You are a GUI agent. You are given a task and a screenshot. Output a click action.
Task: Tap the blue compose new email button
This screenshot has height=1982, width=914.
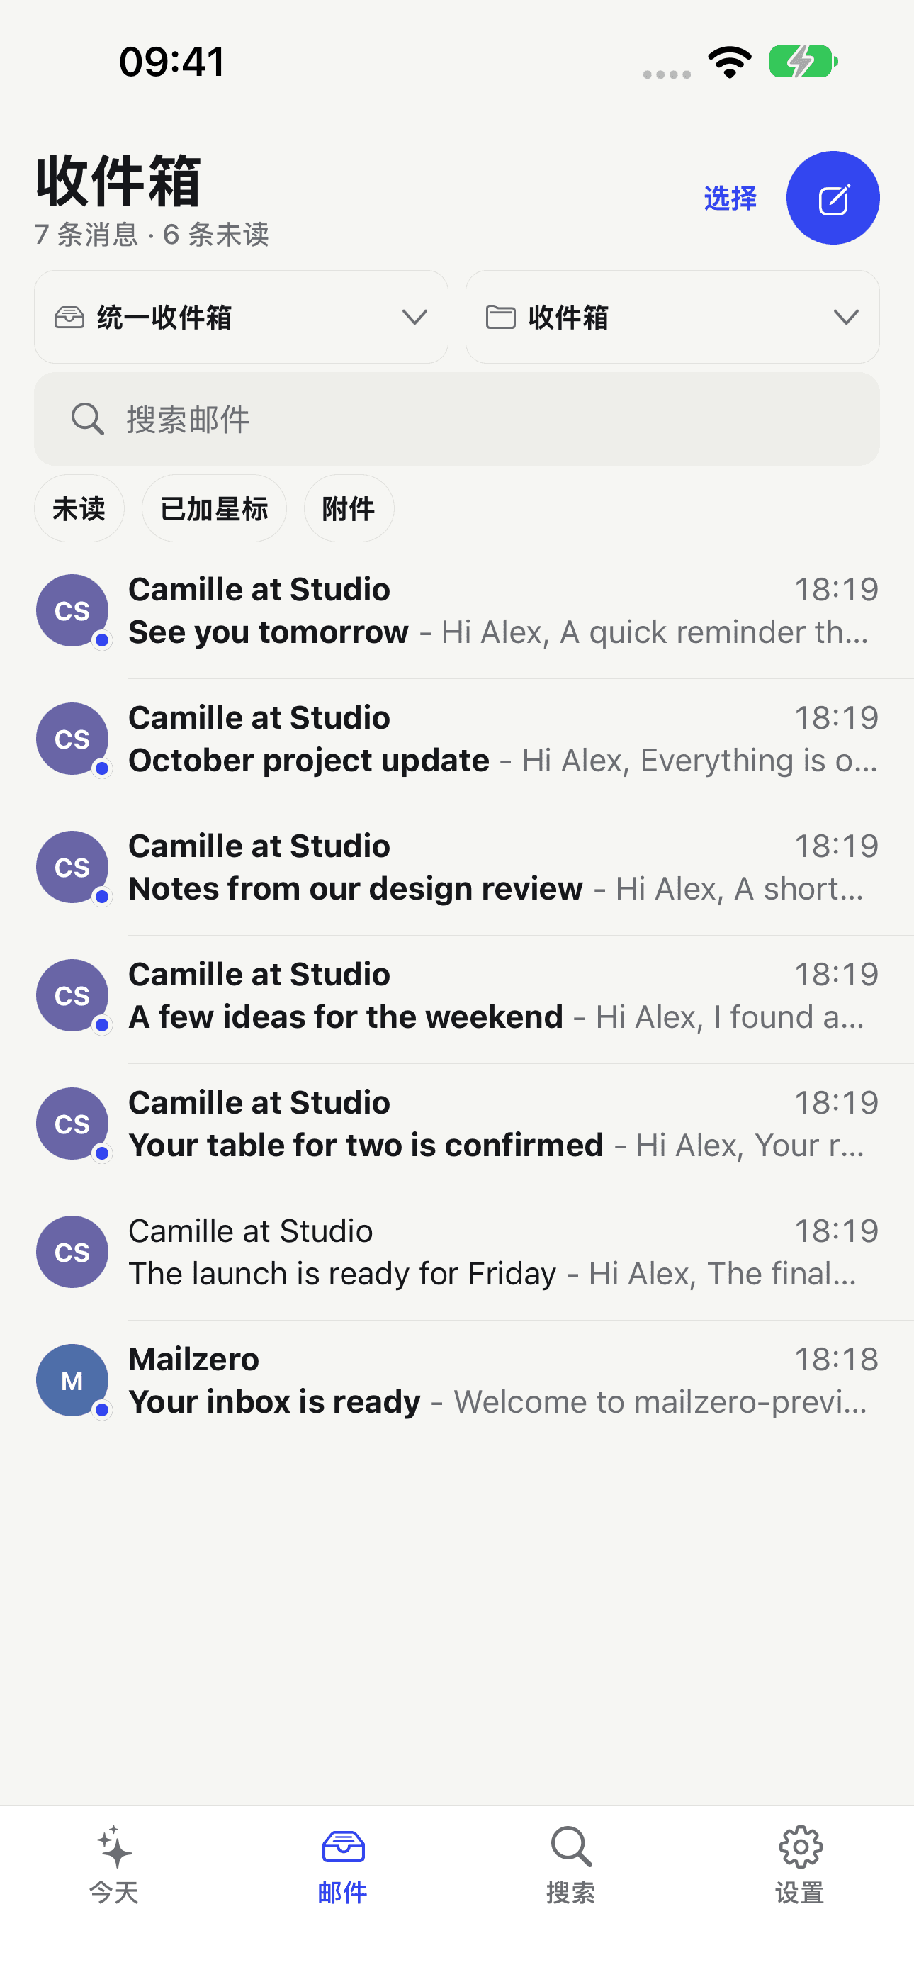coord(833,198)
